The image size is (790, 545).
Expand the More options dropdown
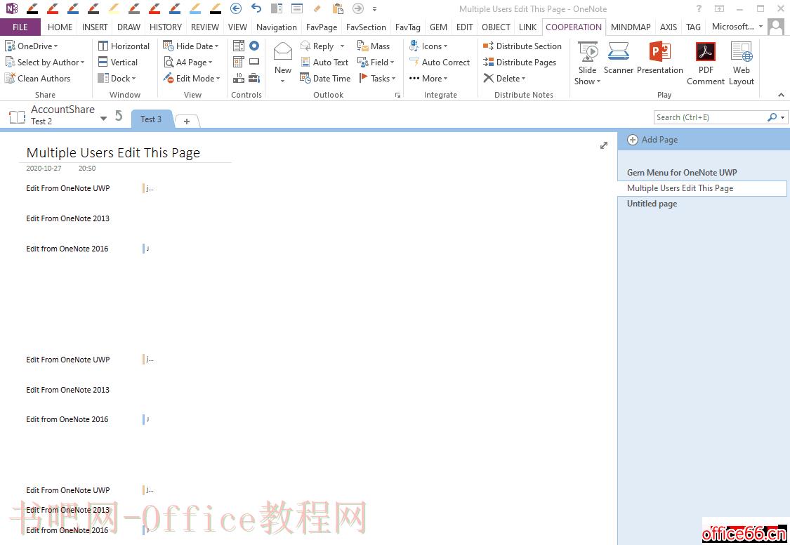pyautogui.click(x=428, y=78)
